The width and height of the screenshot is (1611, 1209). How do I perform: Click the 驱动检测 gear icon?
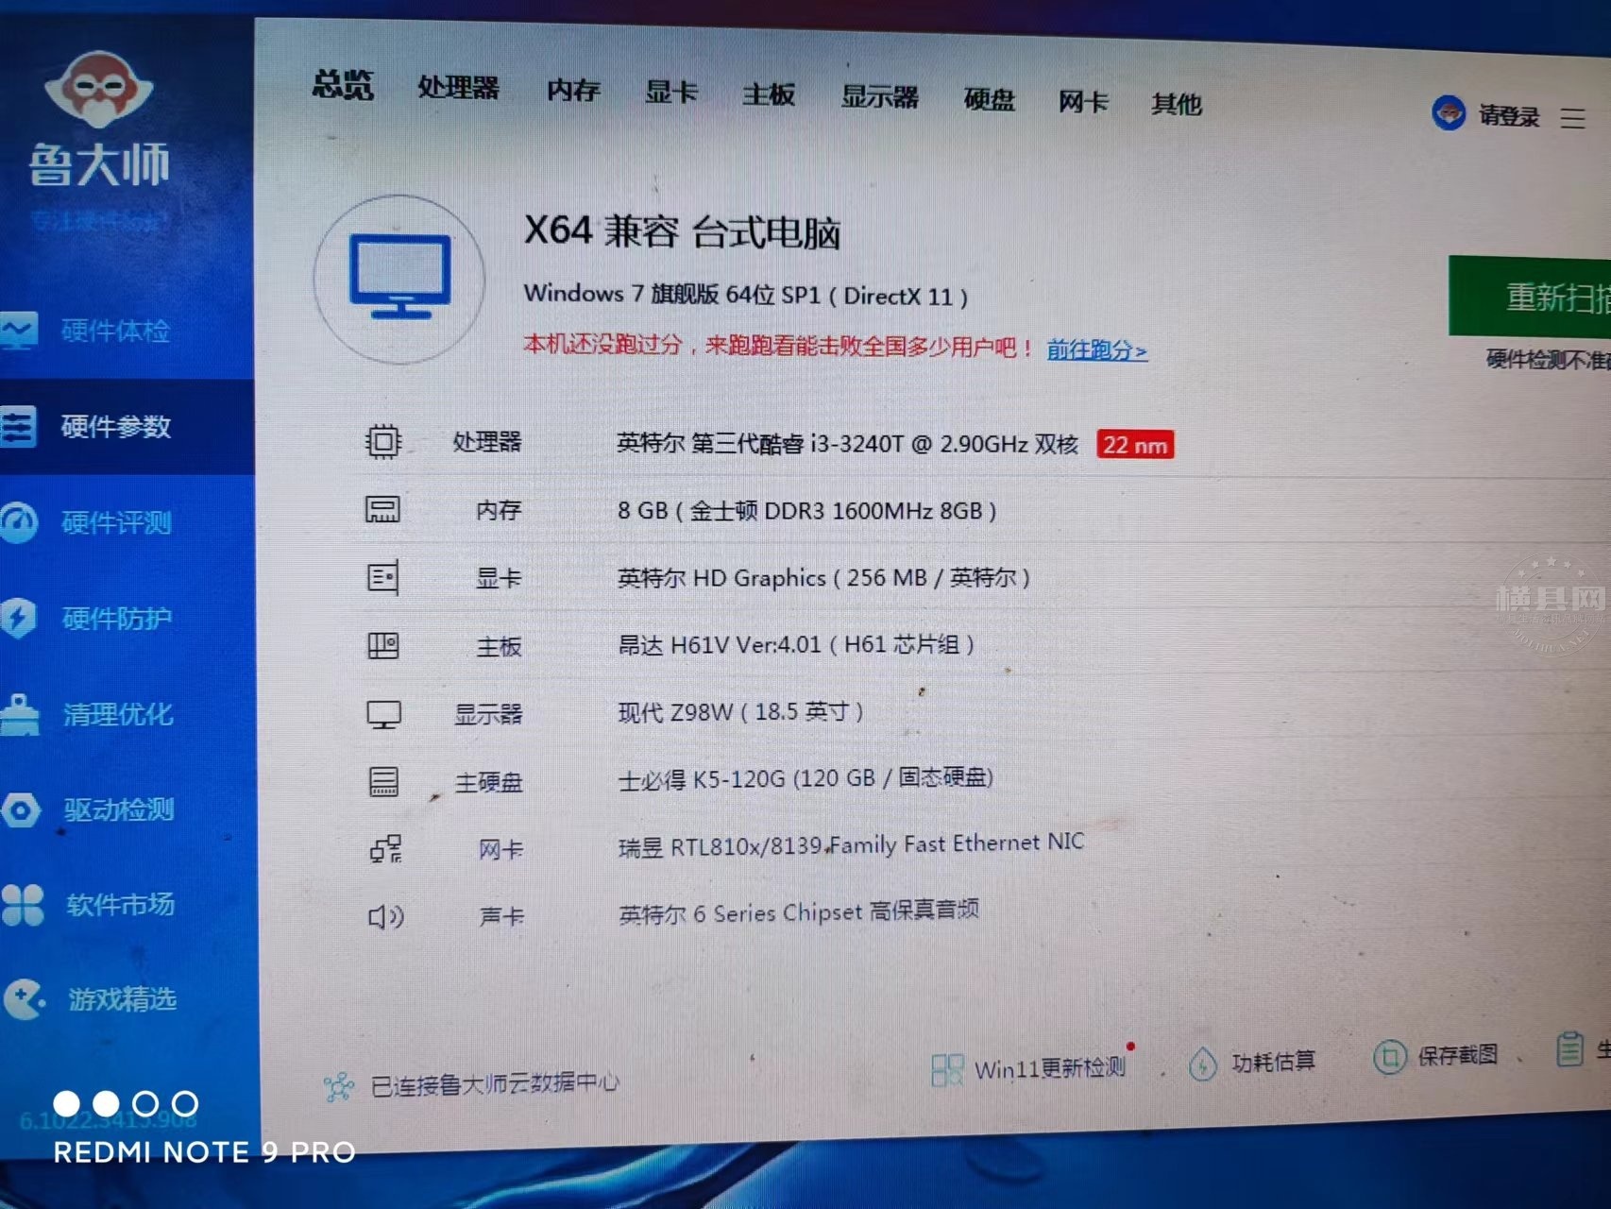pyautogui.click(x=20, y=810)
